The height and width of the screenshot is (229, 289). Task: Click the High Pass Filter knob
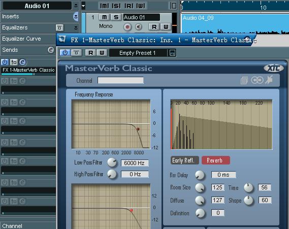(x=112, y=174)
